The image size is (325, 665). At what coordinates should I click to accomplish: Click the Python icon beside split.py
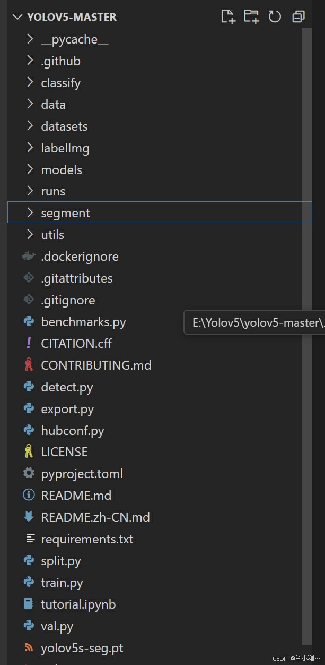click(x=29, y=561)
